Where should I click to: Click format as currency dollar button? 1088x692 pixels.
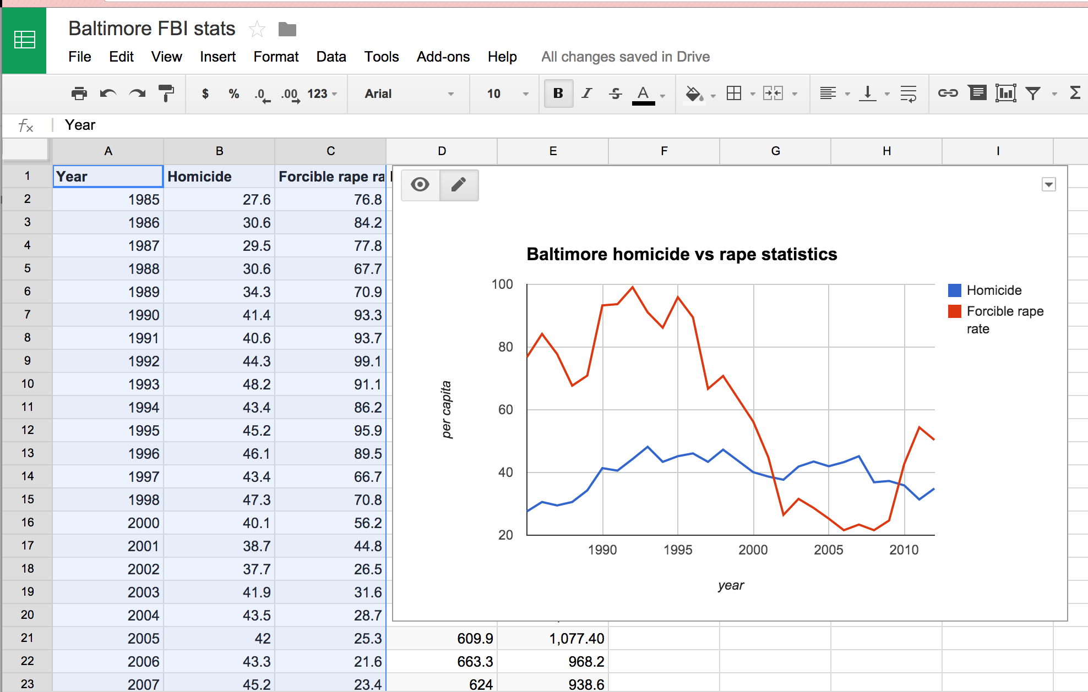pos(205,94)
